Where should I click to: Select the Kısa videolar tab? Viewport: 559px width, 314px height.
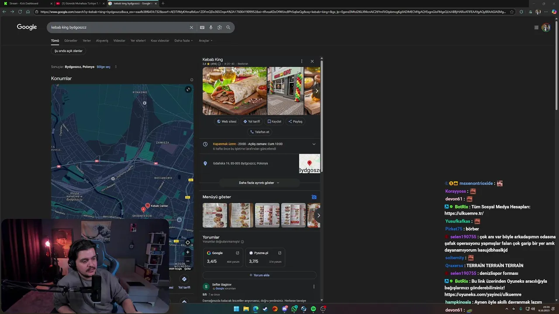point(160,41)
